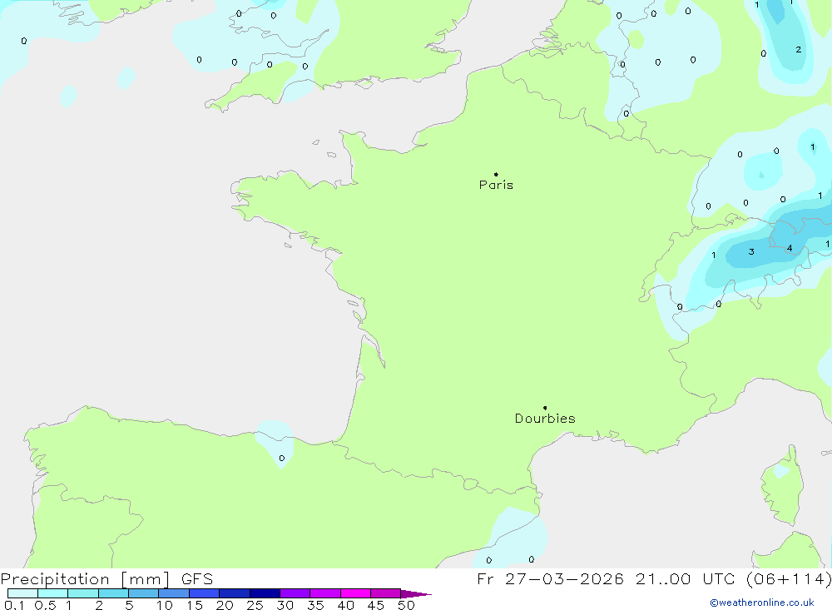Select the Paris city label
This screenshot has width=832, height=610.
pos(496,185)
